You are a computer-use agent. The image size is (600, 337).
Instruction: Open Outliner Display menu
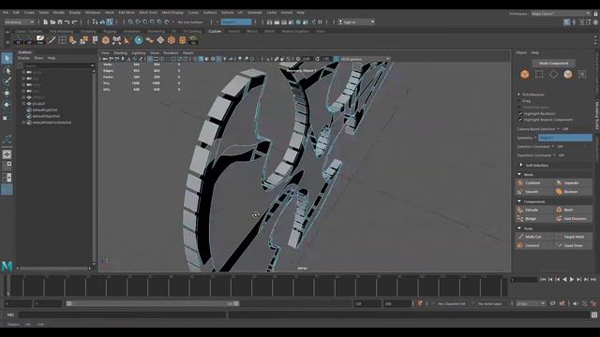[x=23, y=58]
